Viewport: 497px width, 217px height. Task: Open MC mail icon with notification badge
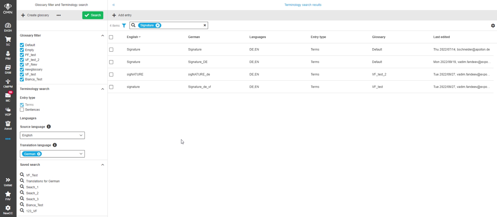(x=8, y=97)
